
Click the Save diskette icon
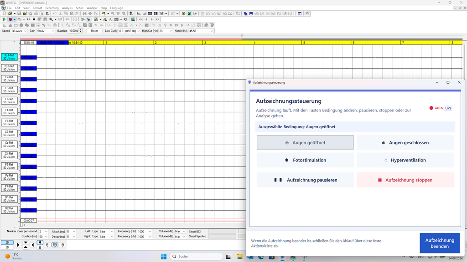point(19,14)
